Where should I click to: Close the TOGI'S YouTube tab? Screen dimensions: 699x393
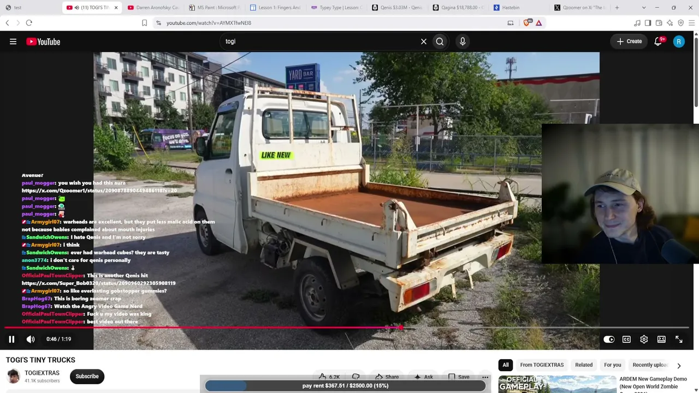pyautogui.click(x=116, y=8)
